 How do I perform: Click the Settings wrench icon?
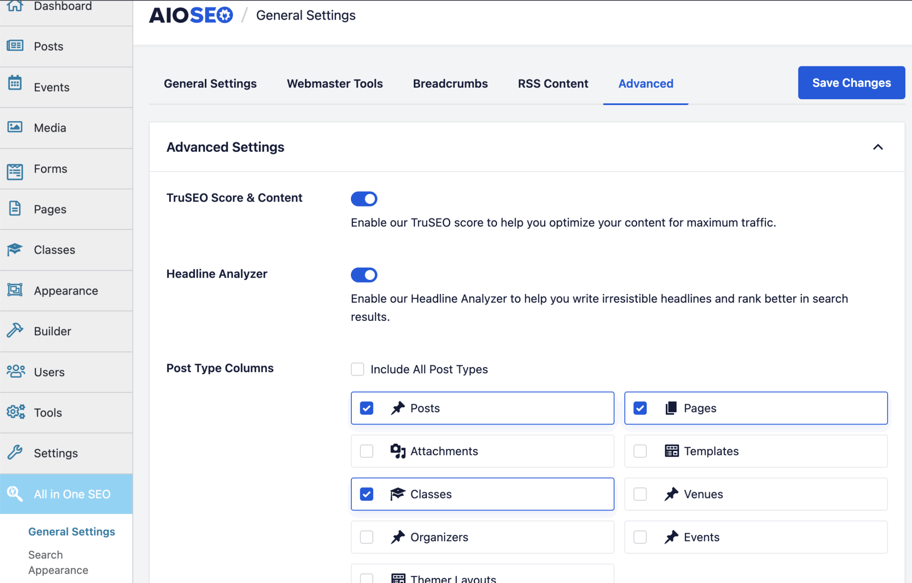(15, 453)
